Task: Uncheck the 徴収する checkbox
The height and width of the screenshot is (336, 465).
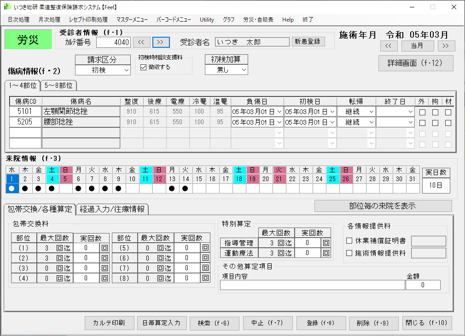Action: click(x=143, y=67)
